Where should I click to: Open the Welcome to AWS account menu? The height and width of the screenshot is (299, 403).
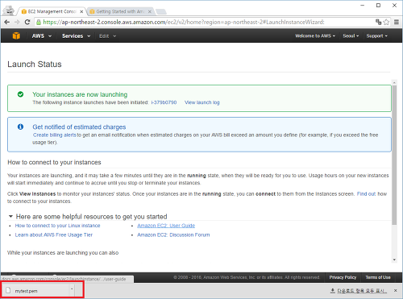click(x=315, y=35)
